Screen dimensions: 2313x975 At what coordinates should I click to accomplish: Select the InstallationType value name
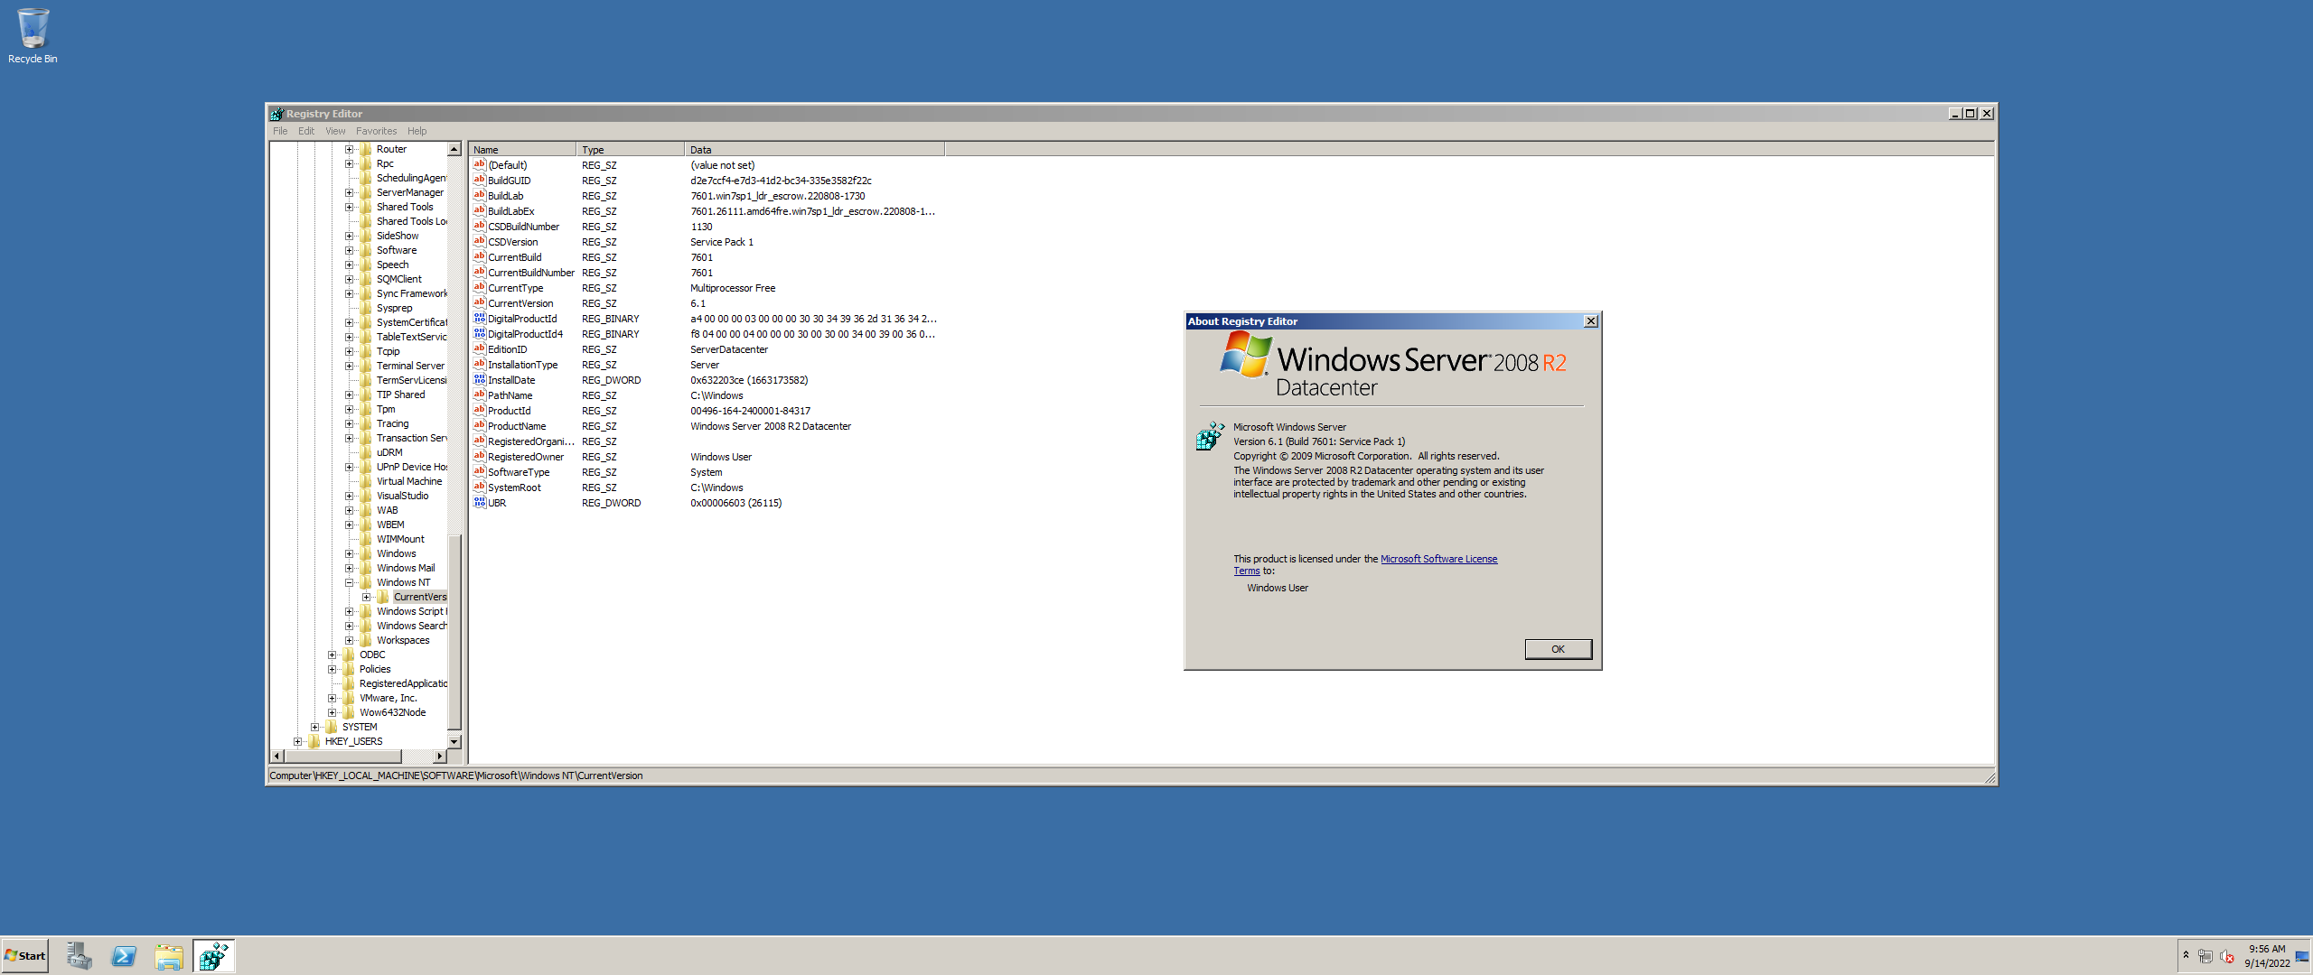tap(522, 365)
